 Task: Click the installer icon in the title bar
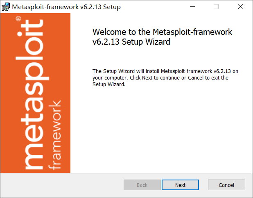[6, 7]
